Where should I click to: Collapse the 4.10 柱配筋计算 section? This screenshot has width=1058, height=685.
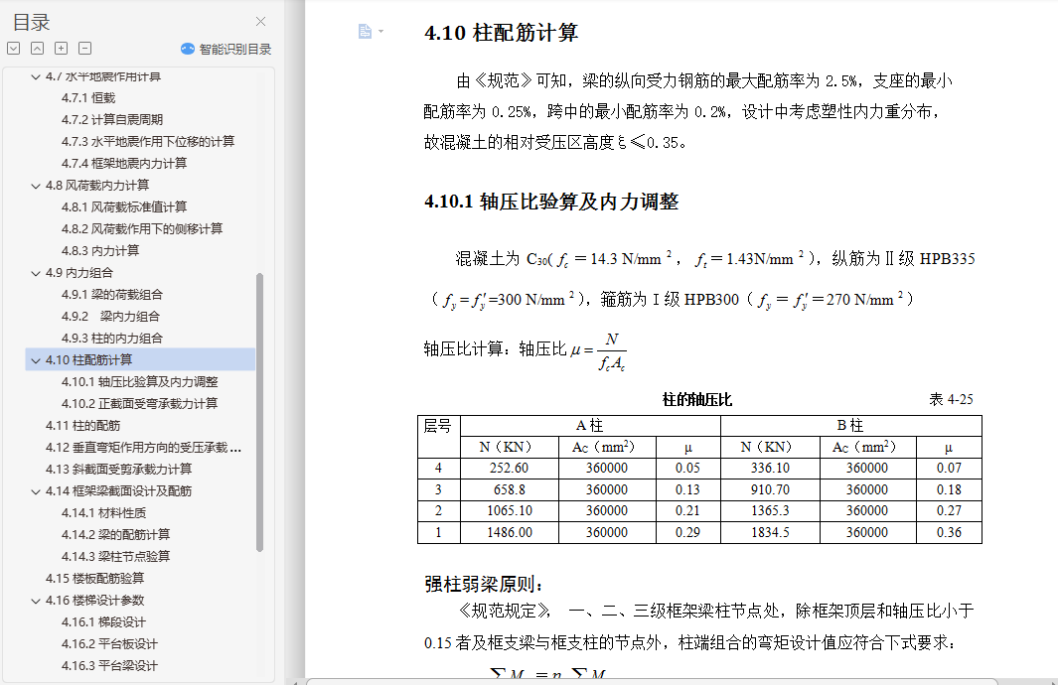pos(36,360)
